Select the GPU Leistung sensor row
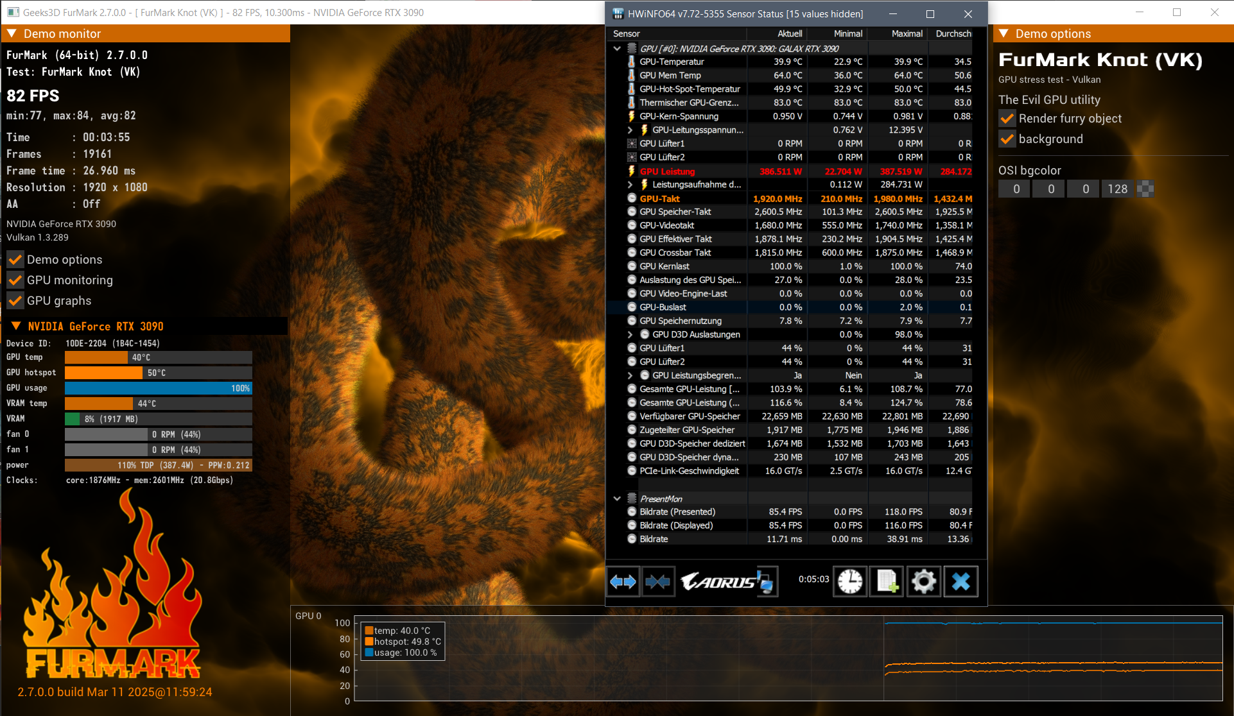Viewport: 1234px width, 716px height. pyautogui.click(x=668, y=171)
